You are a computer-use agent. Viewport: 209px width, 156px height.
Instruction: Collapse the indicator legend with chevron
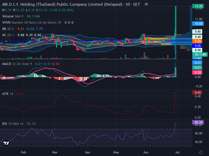point(6,41)
